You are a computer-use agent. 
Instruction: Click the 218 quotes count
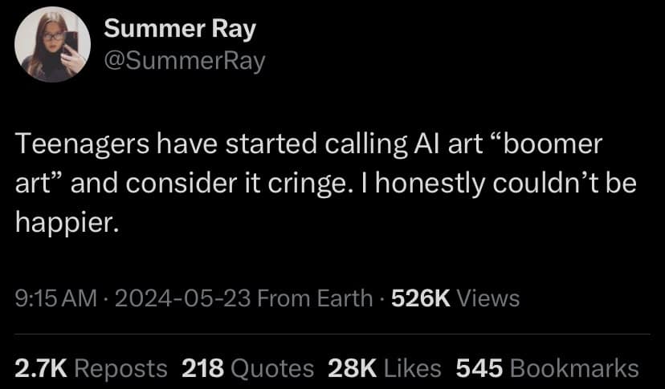(x=202, y=368)
